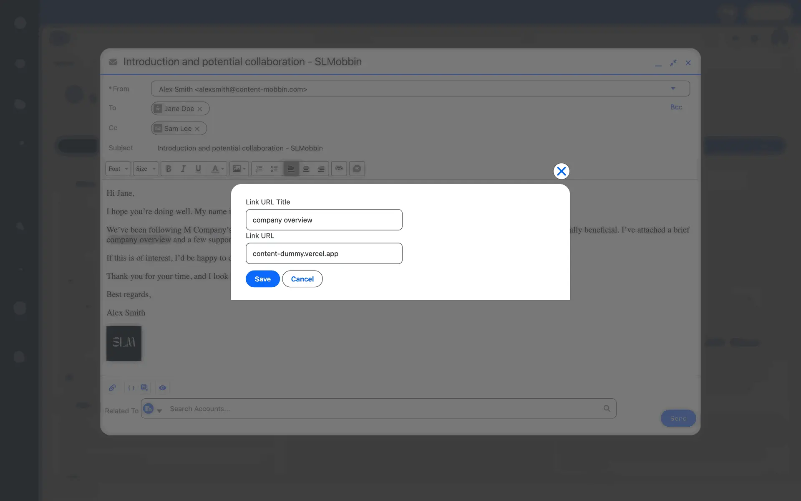Insert a bulleted list

[x=274, y=169]
